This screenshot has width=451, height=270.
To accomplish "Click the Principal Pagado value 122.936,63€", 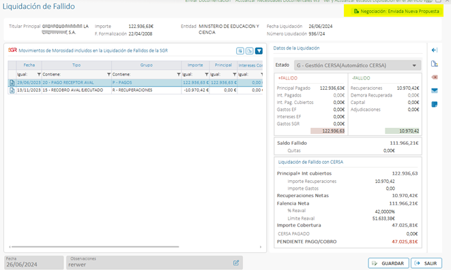I will [332, 88].
